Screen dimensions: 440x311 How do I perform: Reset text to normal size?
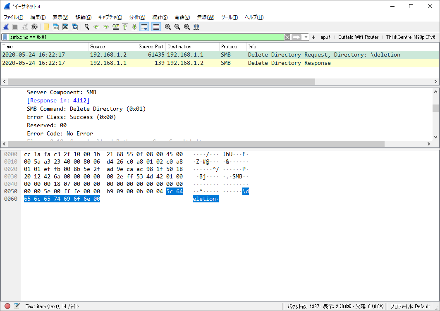187,27
